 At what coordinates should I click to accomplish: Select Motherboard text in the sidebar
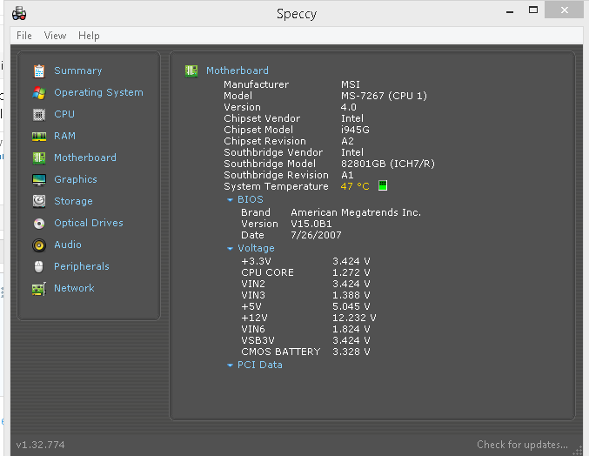click(84, 158)
